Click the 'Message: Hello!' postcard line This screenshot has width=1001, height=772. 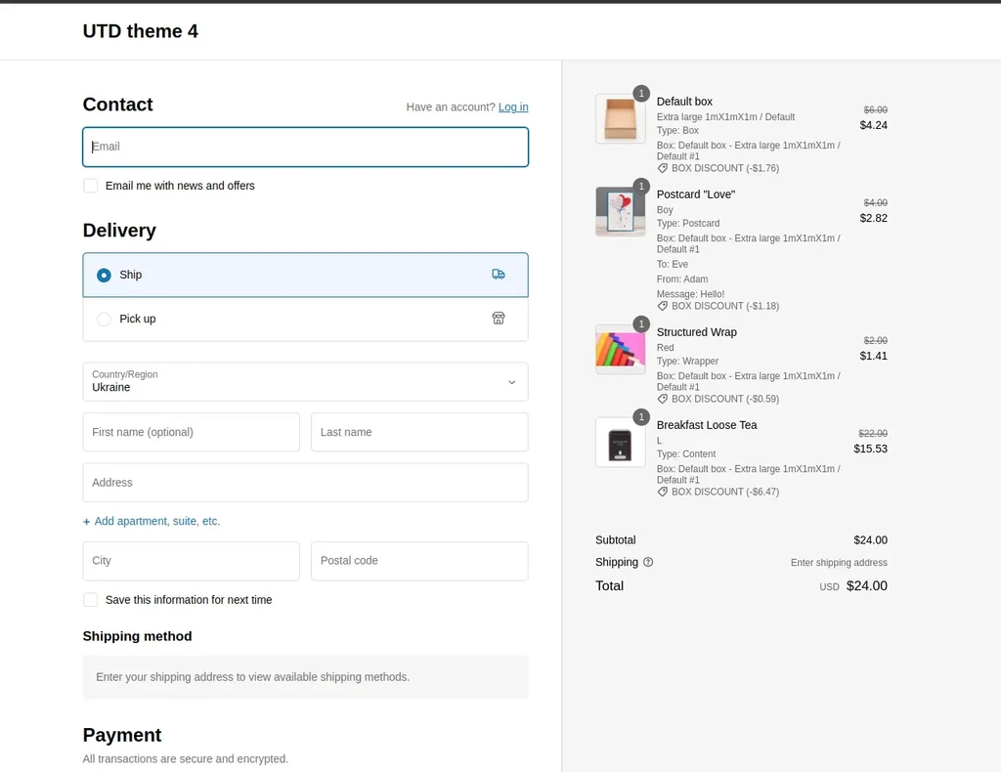click(x=691, y=294)
